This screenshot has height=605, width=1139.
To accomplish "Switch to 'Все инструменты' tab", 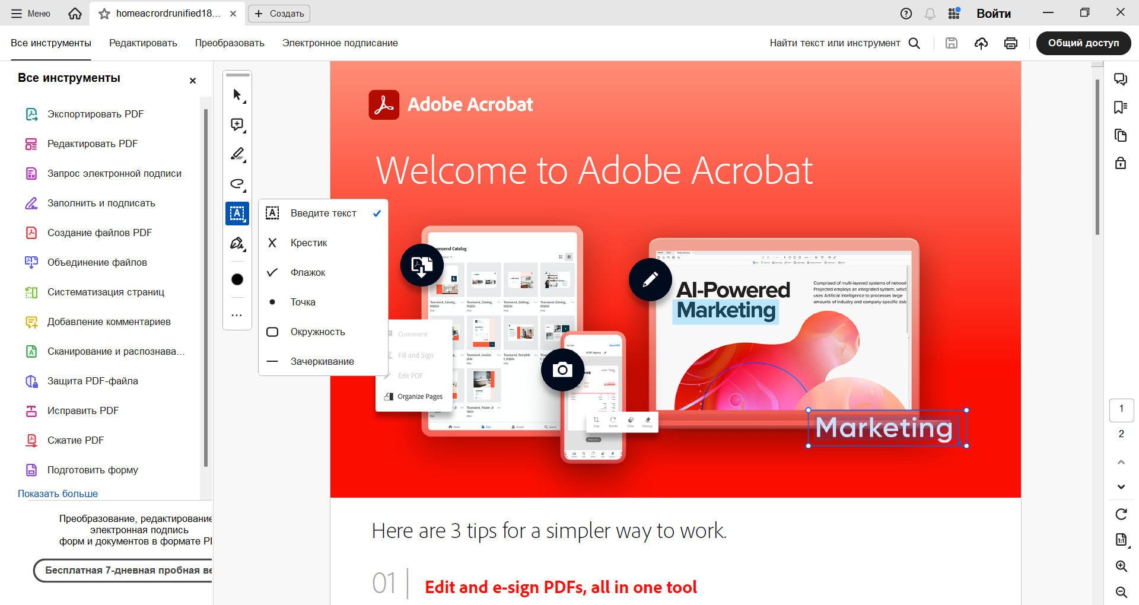I will pos(51,43).
